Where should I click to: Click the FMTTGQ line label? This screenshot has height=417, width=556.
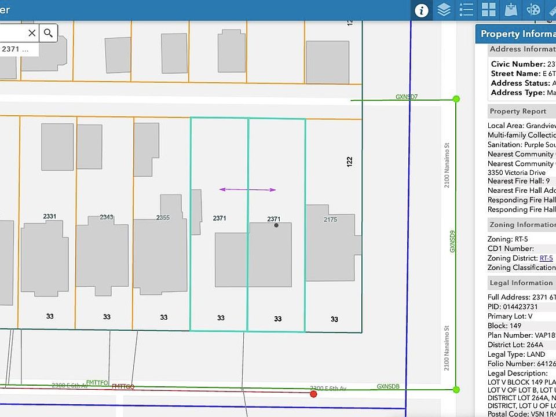tap(123, 386)
